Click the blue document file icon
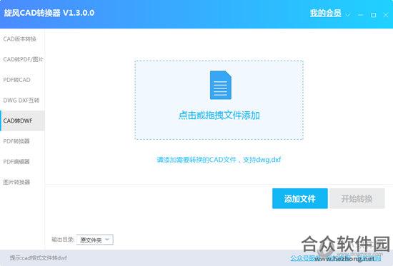Viewport: 393px width, 266px height. coord(221,86)
